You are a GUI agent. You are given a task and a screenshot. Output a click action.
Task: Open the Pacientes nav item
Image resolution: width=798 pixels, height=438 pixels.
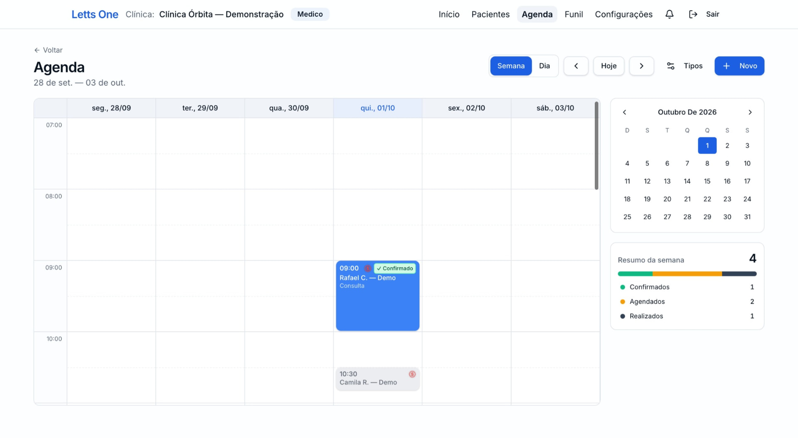pyautogui.click(x=490, y=14)
